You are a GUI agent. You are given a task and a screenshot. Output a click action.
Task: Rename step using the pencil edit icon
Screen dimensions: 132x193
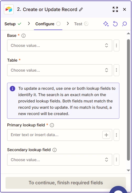(81, 9)
